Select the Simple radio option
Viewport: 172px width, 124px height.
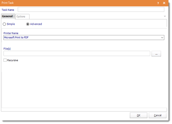pyautogui.click(x=4, y=24)
